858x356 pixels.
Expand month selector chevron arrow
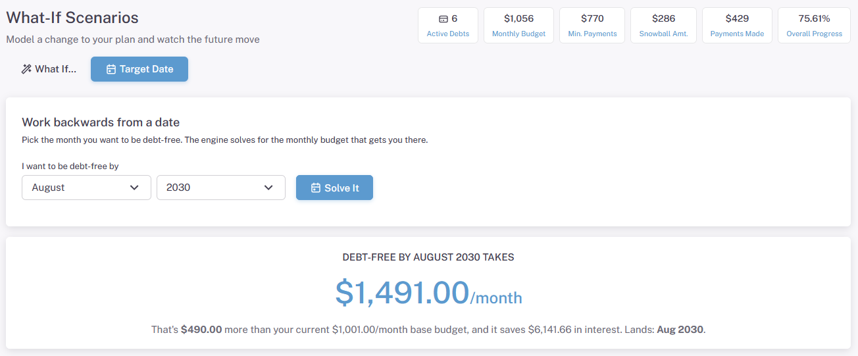135,188
